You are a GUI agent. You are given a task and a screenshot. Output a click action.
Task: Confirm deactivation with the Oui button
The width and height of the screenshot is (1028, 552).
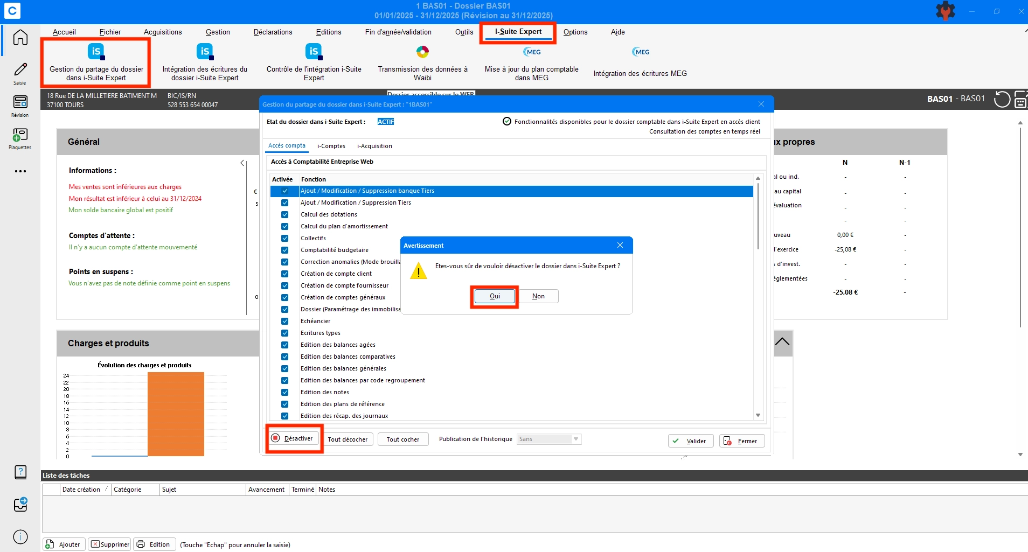click(x=495, y=296)
